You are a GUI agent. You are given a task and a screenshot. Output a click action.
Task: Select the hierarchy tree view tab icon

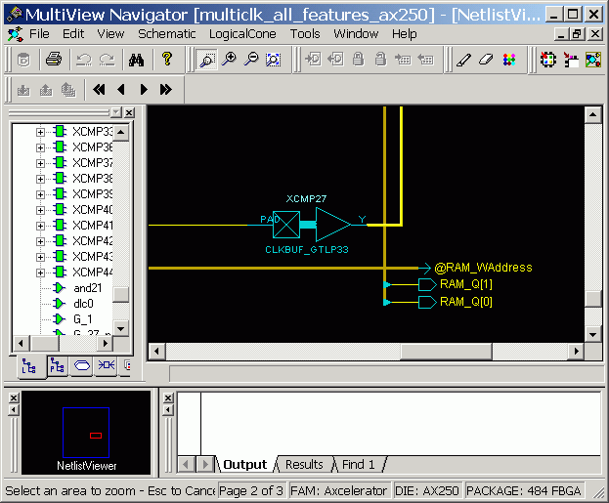pyautogui.click(x=29, y=366)
